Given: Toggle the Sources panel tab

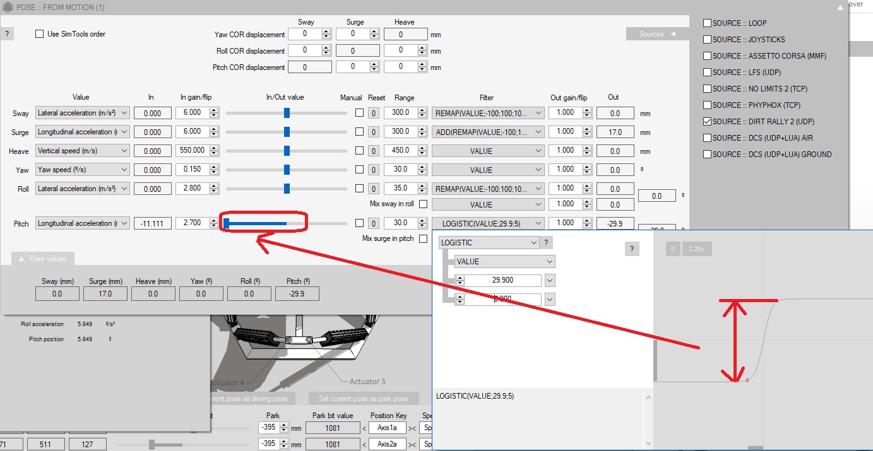Looking at the screenshot, I should (656, 34).
